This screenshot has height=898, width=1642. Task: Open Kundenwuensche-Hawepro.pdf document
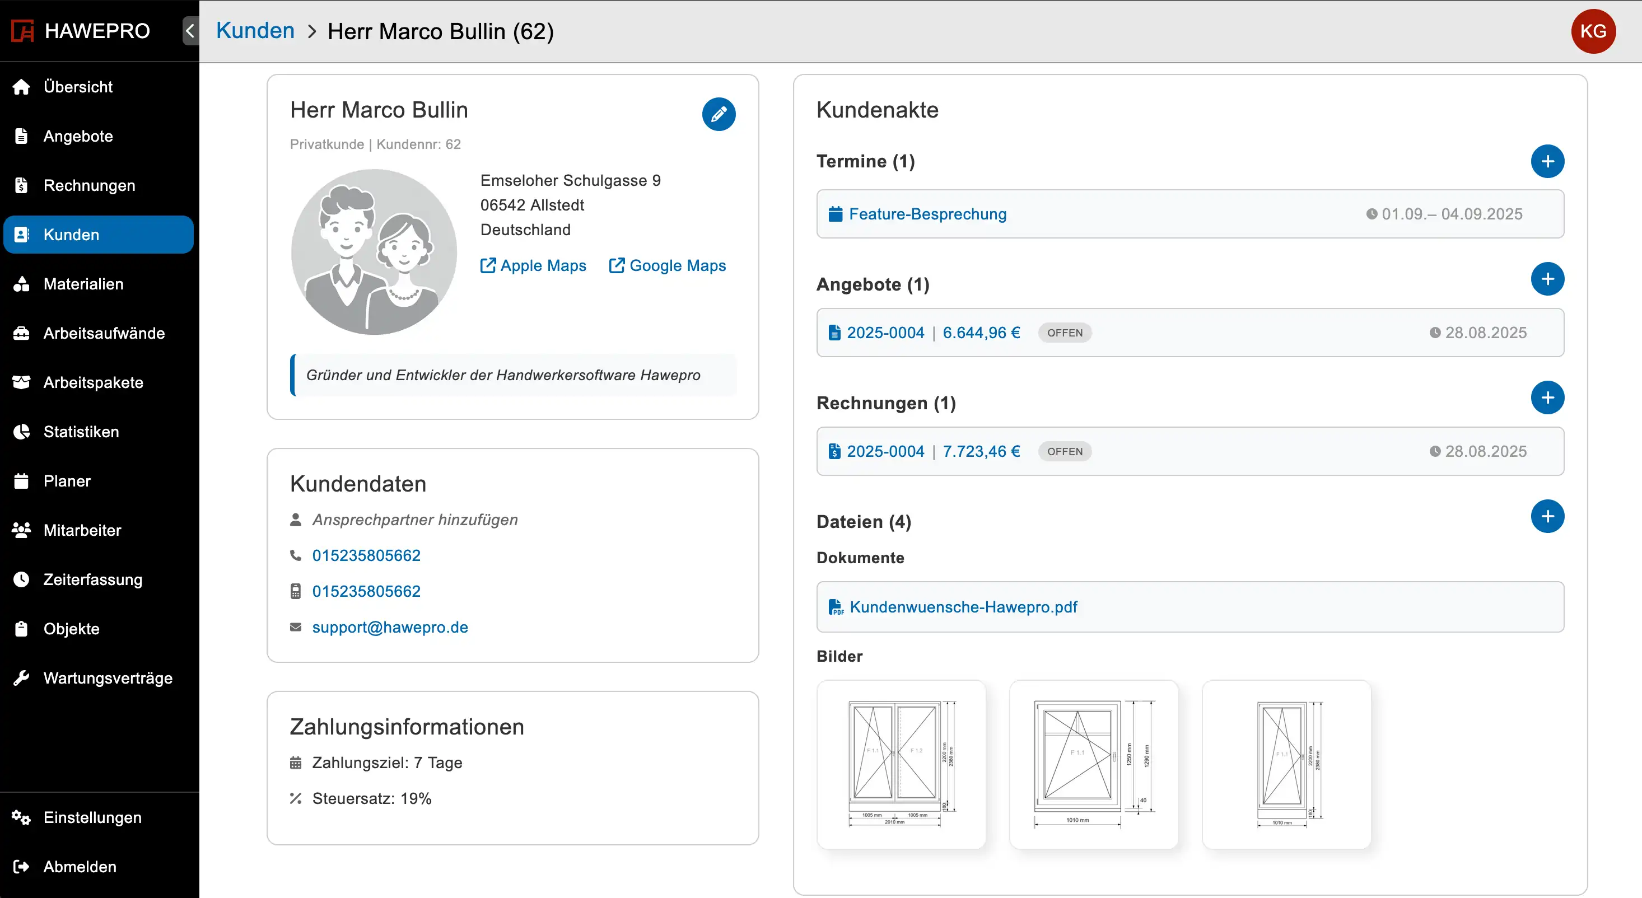(x=1190, y=607)
